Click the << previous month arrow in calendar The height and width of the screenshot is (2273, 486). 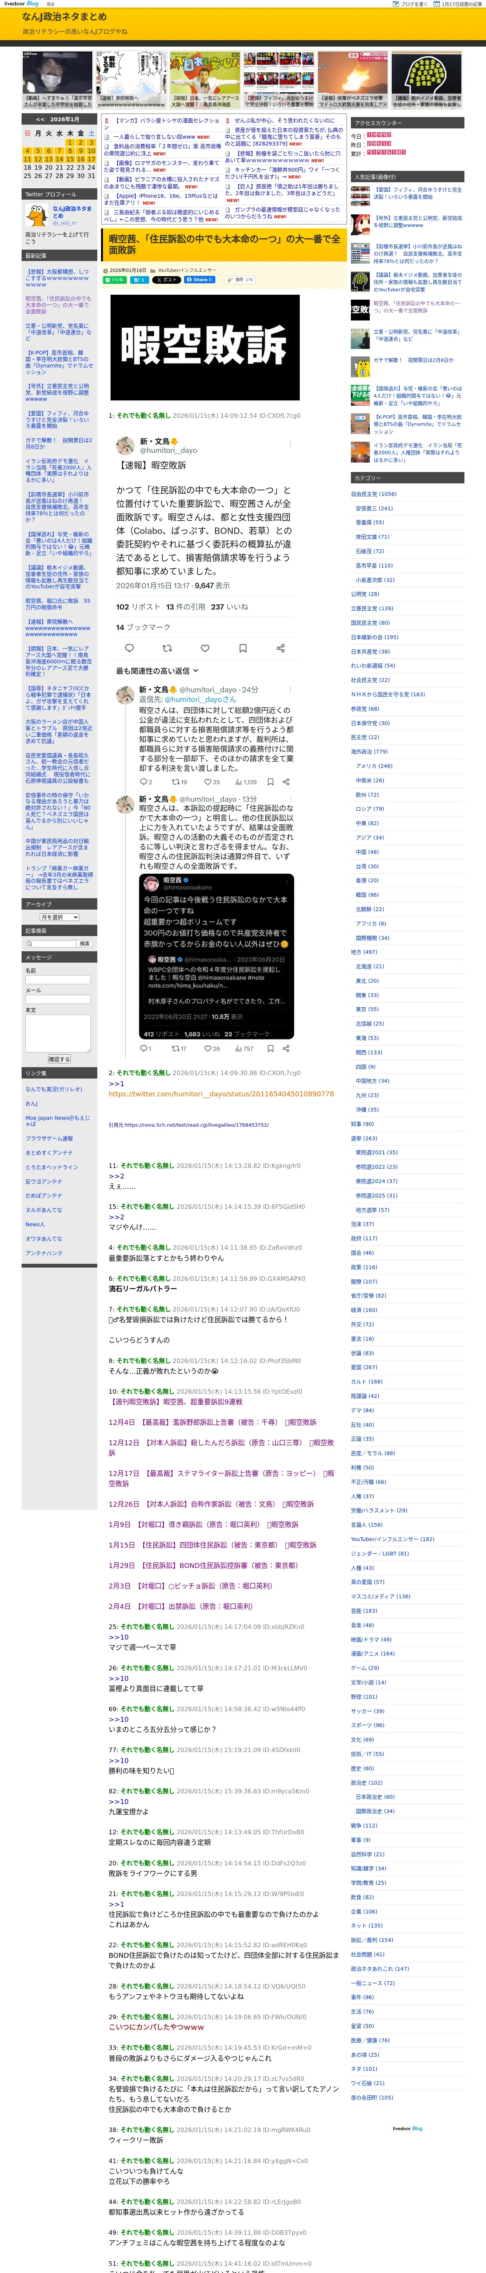40,119
